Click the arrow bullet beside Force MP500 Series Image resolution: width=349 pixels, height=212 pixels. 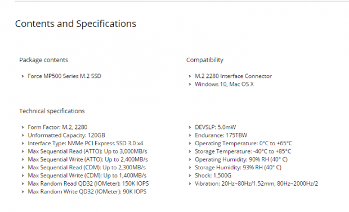pyautogui.click(x=23, y=76)
